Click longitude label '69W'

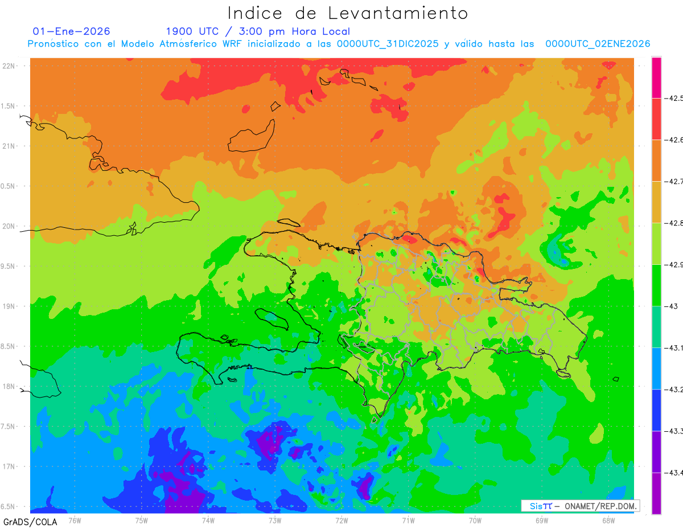[x=541, y=519]
